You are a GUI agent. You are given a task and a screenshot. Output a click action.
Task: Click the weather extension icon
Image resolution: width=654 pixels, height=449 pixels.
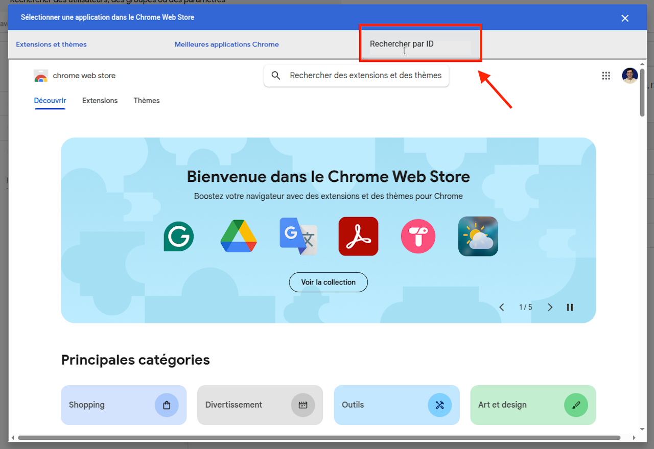[478, 236]
